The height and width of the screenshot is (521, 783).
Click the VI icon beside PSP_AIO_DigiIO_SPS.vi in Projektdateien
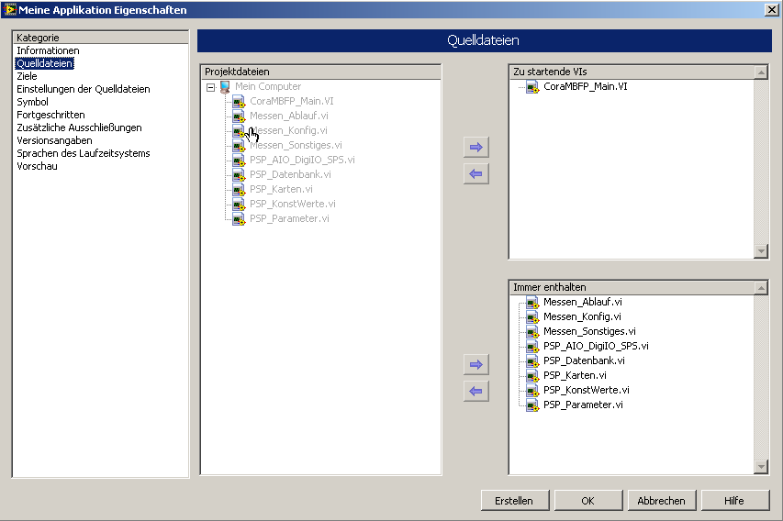point(239,161)
